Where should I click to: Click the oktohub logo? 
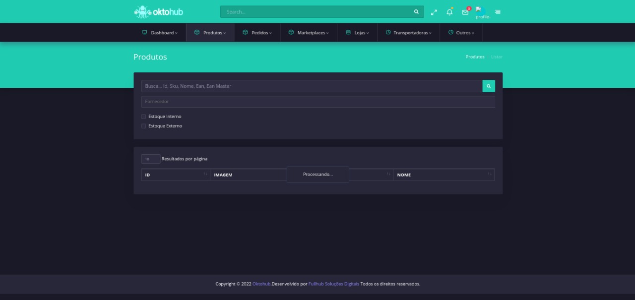pos(158,11)
